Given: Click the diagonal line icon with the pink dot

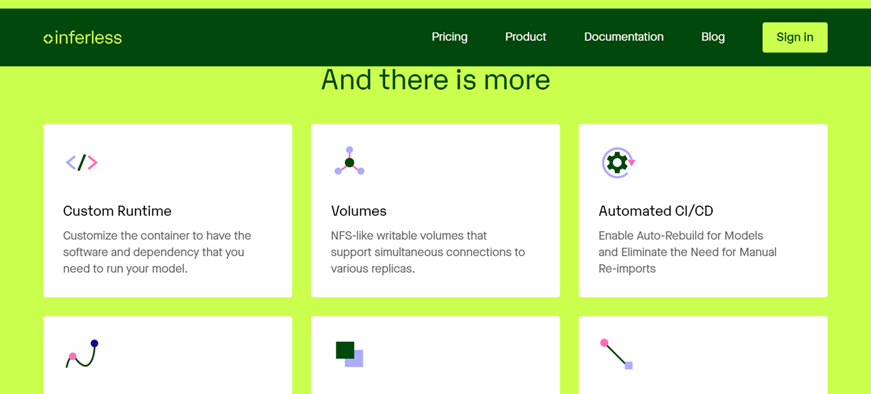Looking at the screenshot, I should click(x=616, y=354).
